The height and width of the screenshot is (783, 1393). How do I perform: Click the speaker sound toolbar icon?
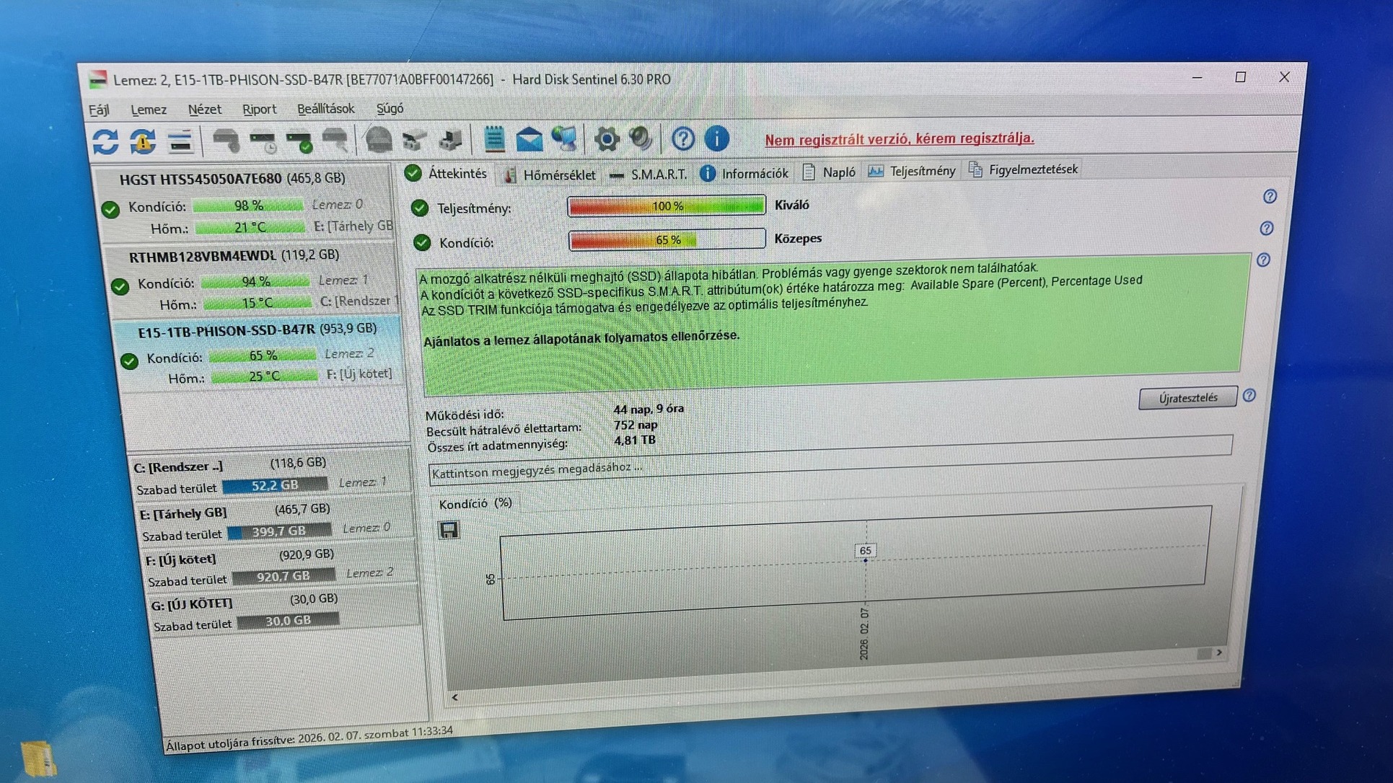point(641,138)
